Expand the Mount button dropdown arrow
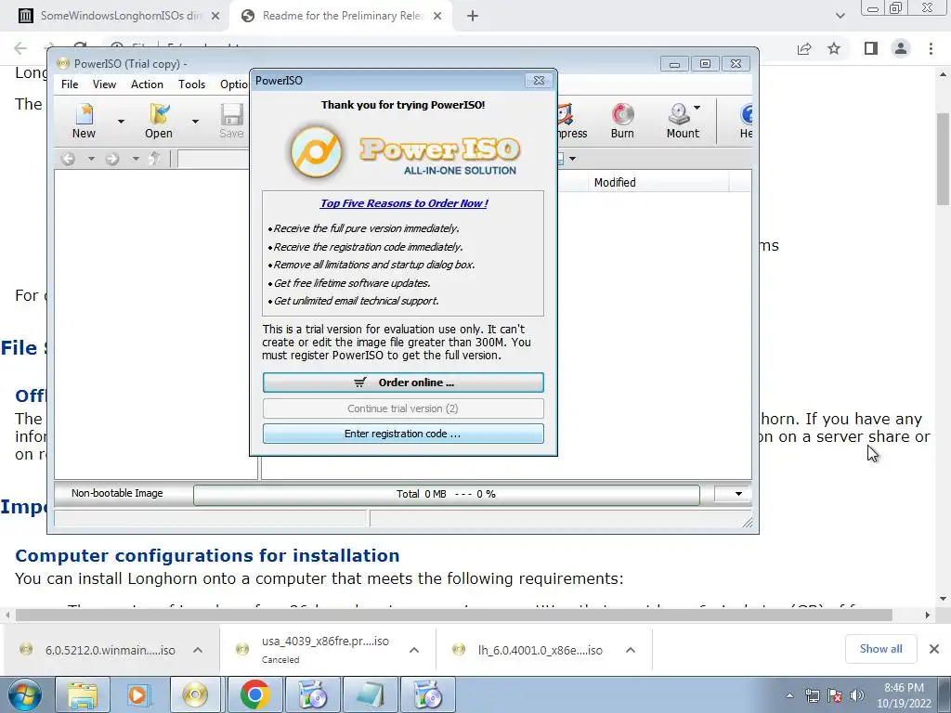The image size is (951, 713). point(697,108)
